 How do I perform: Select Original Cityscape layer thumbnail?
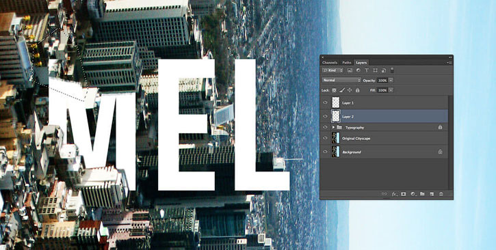pos(336,138)
